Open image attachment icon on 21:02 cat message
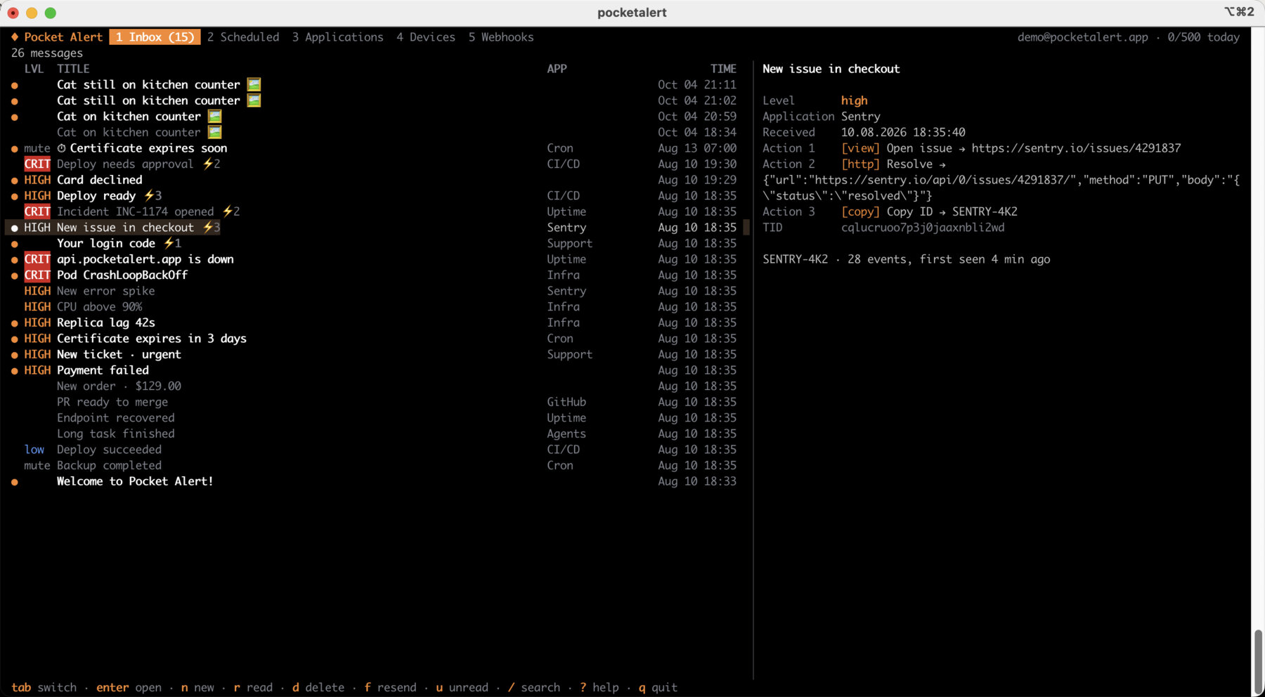 (254, 100)
